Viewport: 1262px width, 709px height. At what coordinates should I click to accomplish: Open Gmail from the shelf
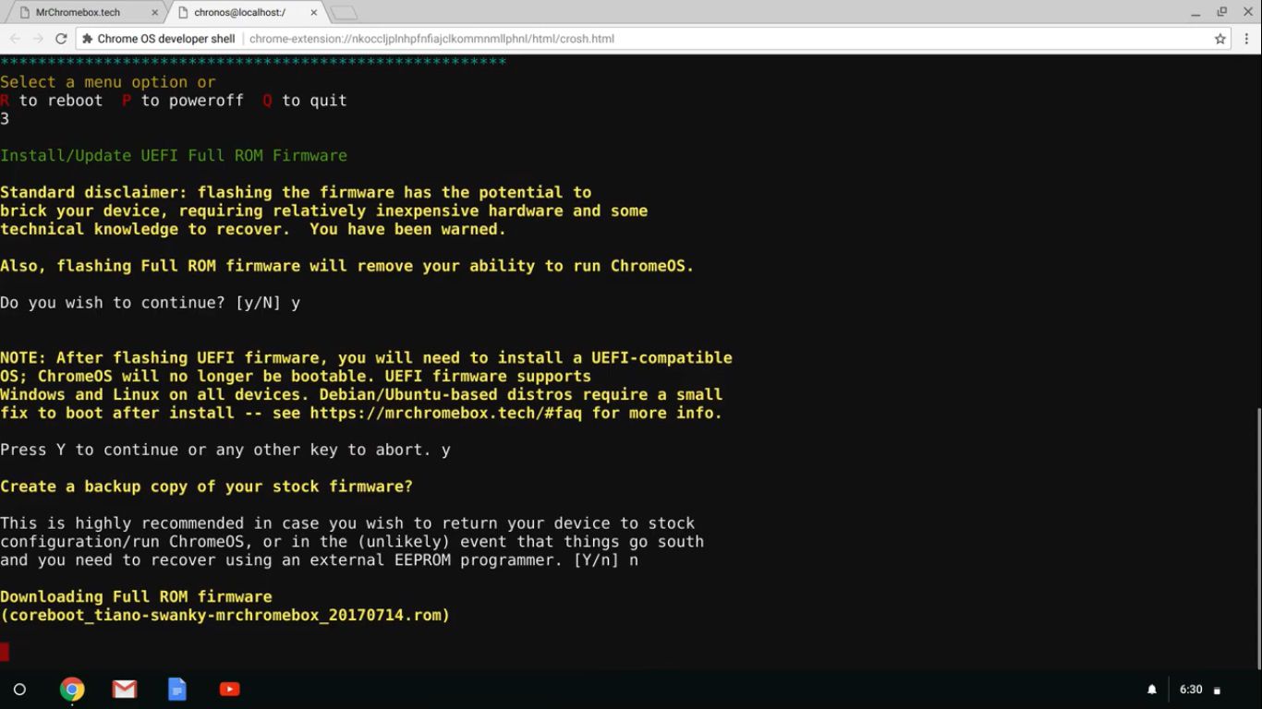125,690
